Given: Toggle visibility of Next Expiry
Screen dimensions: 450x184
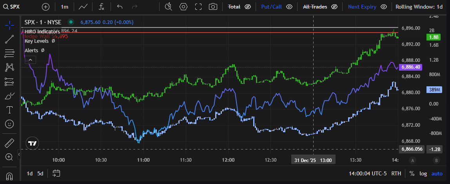Looking at the screenshot, I should coord(384,7).
